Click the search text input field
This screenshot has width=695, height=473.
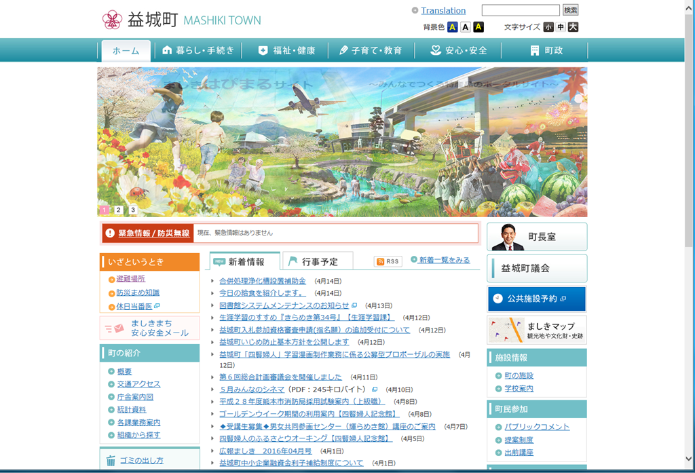click(520, 10)
